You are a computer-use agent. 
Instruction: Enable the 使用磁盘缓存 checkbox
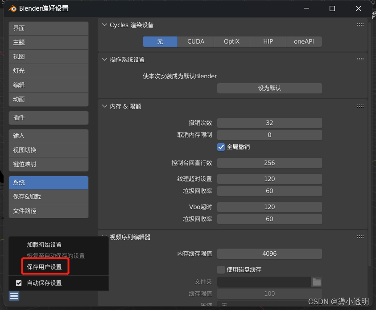(221, 270)
